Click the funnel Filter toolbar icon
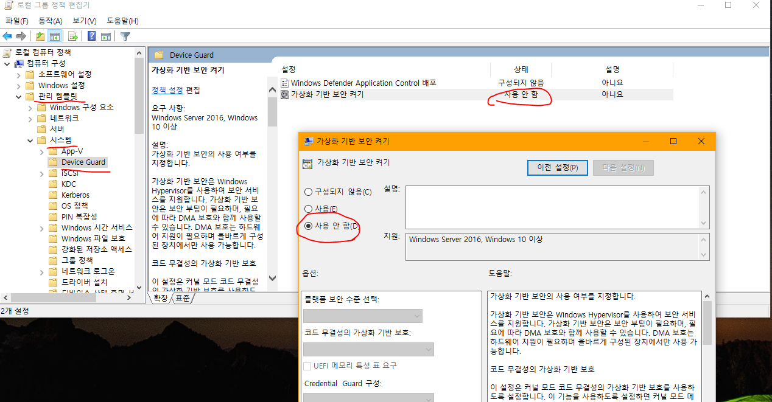Image resolution: width=772 pixels, height=402 pixels. coord(125,36)
